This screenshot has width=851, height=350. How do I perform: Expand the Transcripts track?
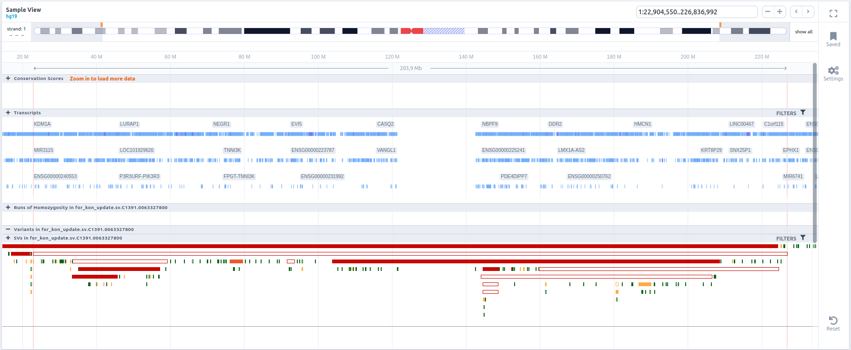(x=8, y=113)
